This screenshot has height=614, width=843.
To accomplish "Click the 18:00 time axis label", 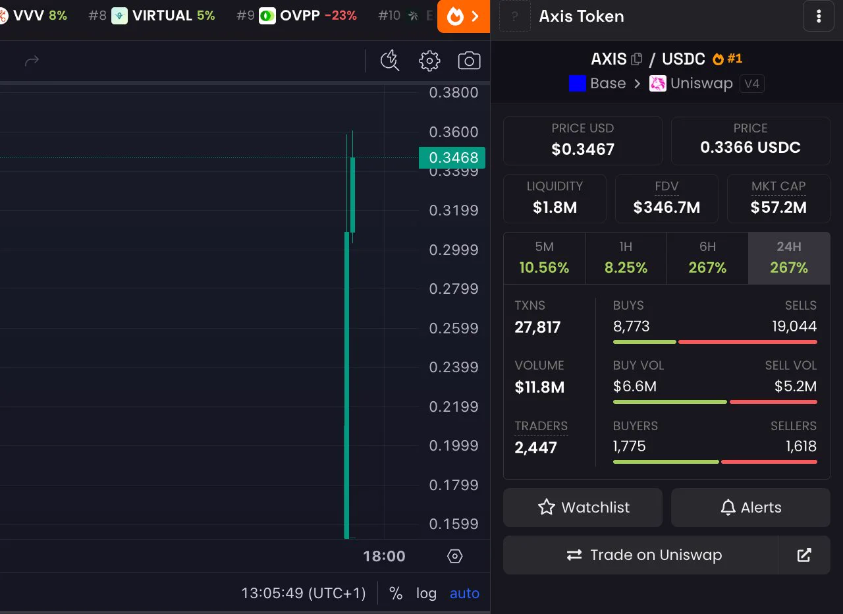I will [x=385, y=556].
